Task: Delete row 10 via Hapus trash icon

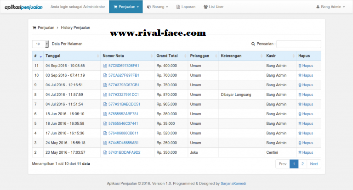Action: [300, 75]
